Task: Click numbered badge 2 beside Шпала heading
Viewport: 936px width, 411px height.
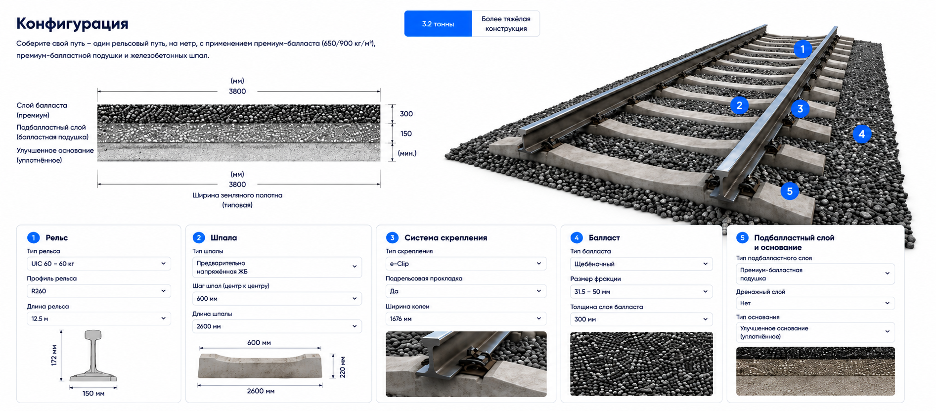Action: 199,238
